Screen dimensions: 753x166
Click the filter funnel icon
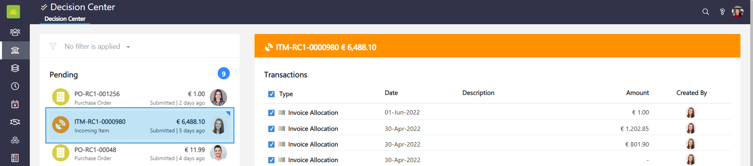click(53, 46)
